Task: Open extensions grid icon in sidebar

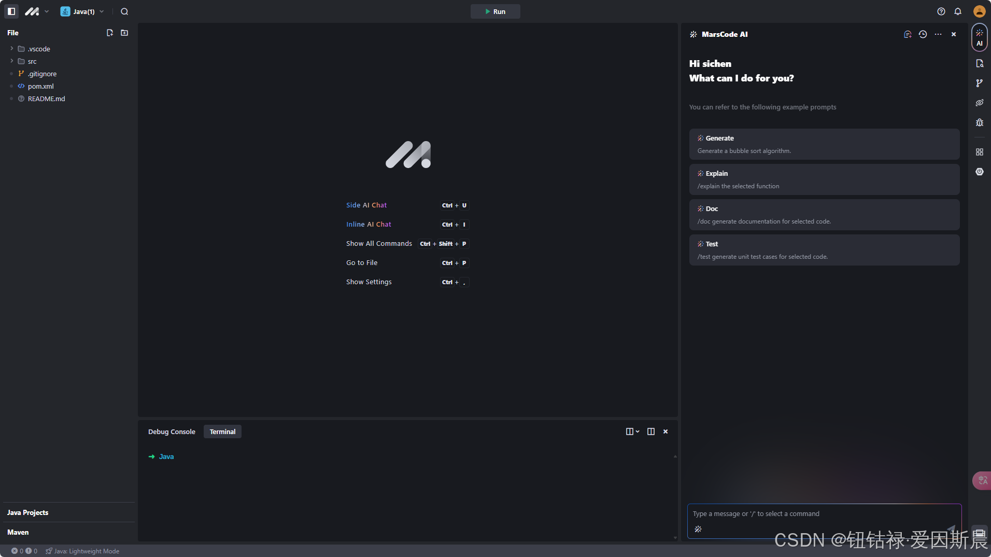Action: (x=979, y=152)
